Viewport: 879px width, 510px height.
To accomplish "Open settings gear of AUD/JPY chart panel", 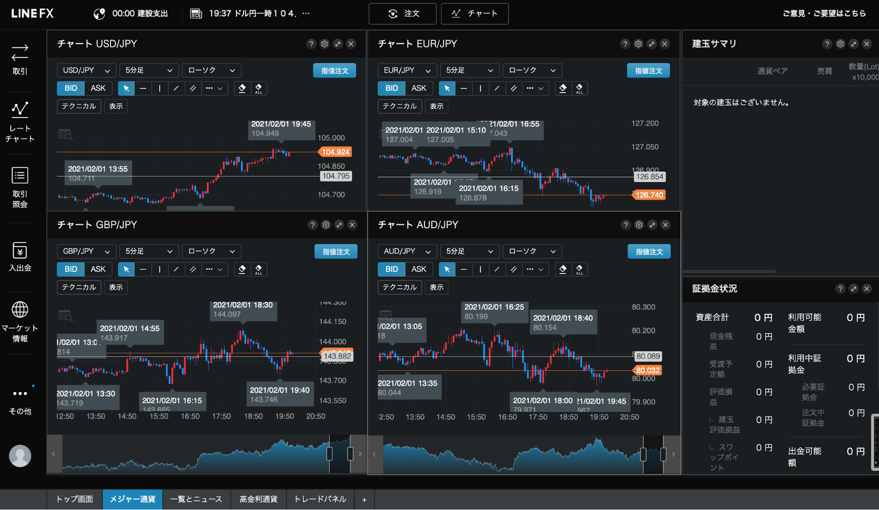I will click(639, 225).
